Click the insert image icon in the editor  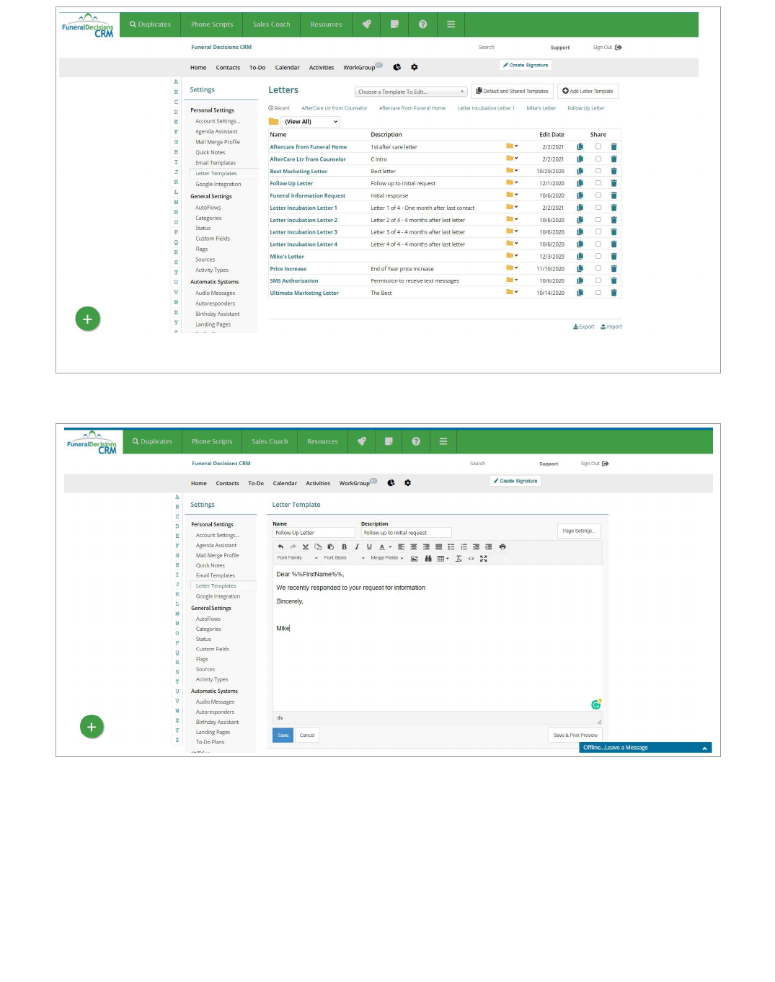(415, 559)
